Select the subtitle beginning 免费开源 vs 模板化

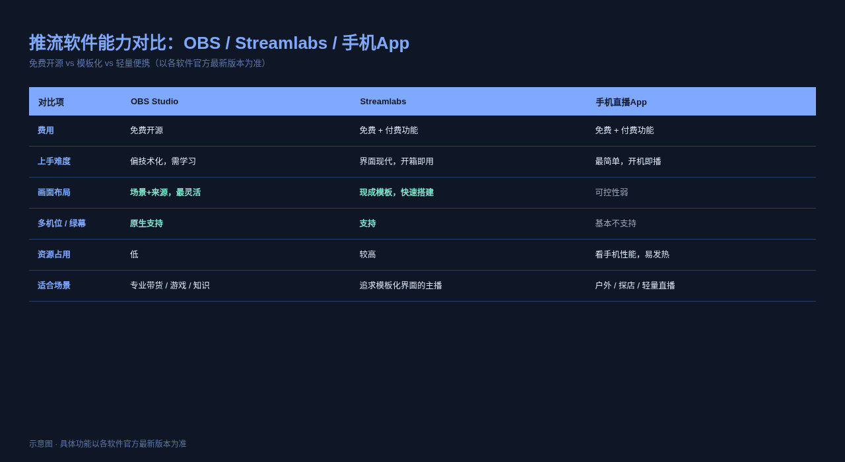(150, 63)
